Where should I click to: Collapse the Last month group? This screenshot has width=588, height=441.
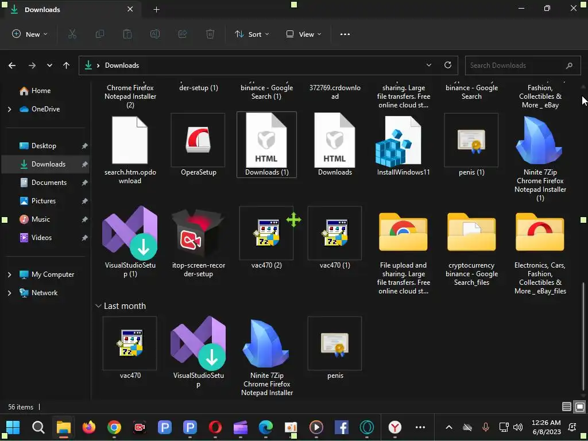(98, 306)
